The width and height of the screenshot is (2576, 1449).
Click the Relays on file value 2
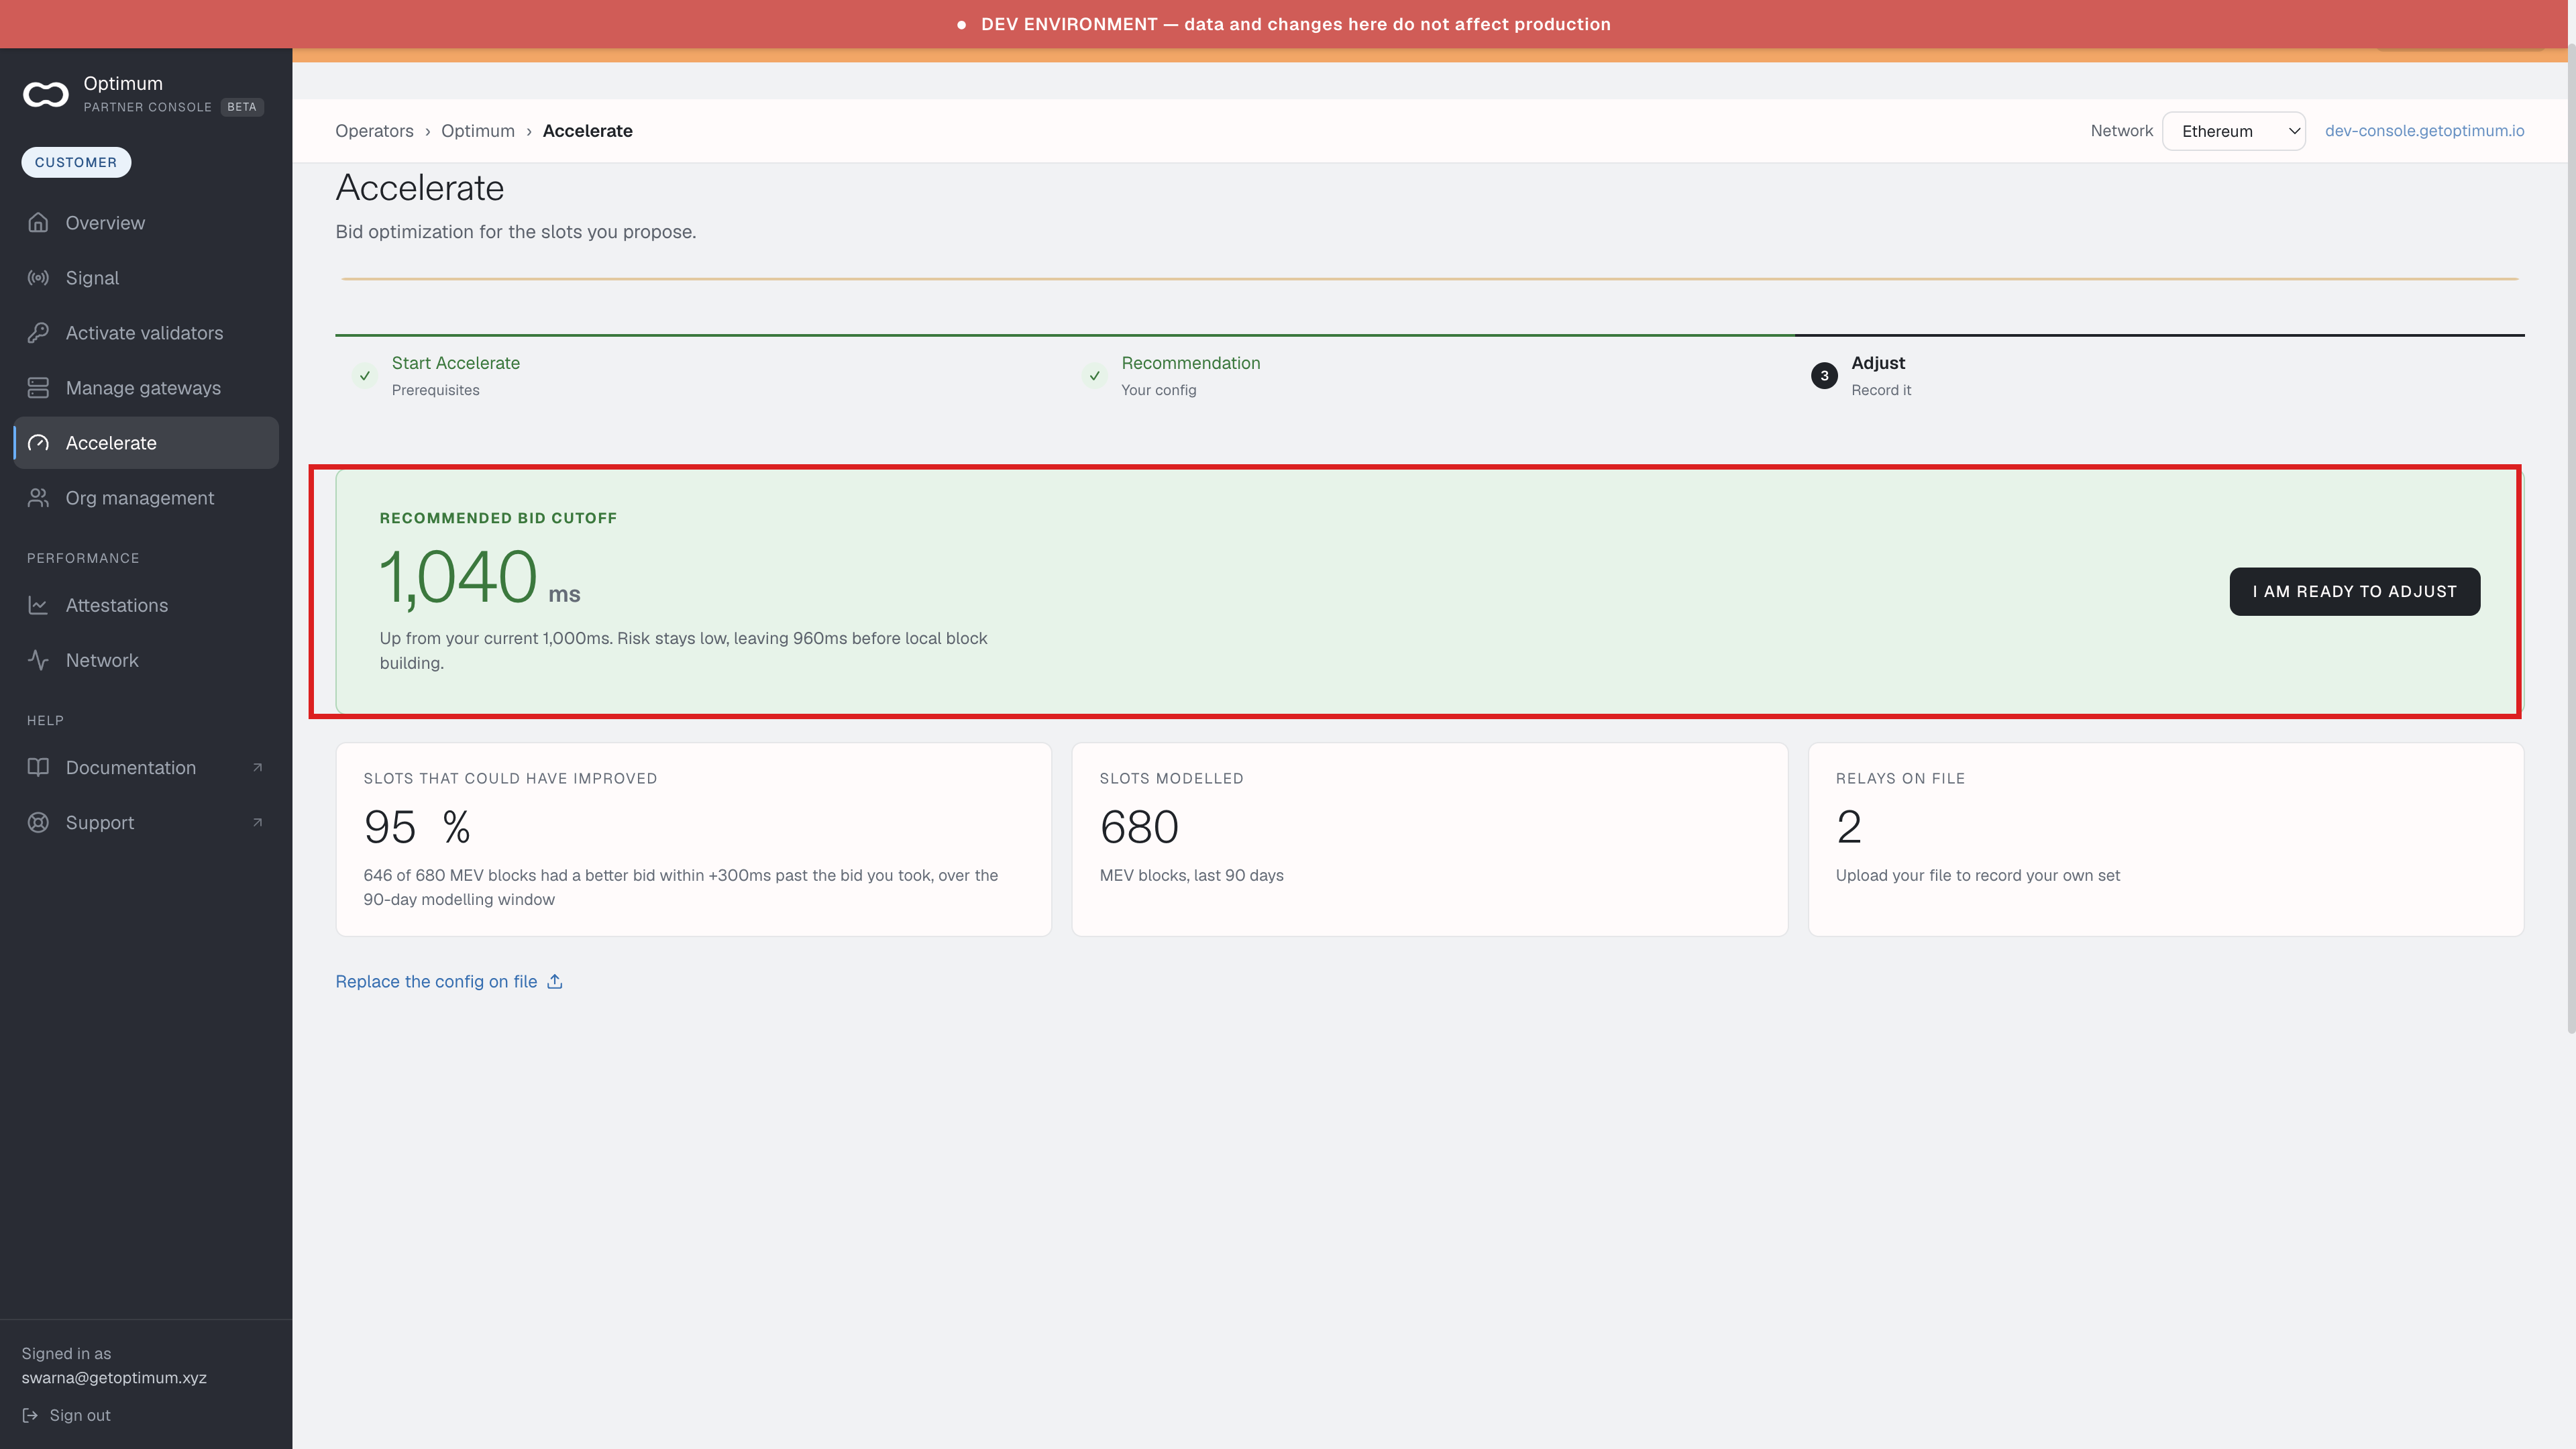pos(1849,827)
